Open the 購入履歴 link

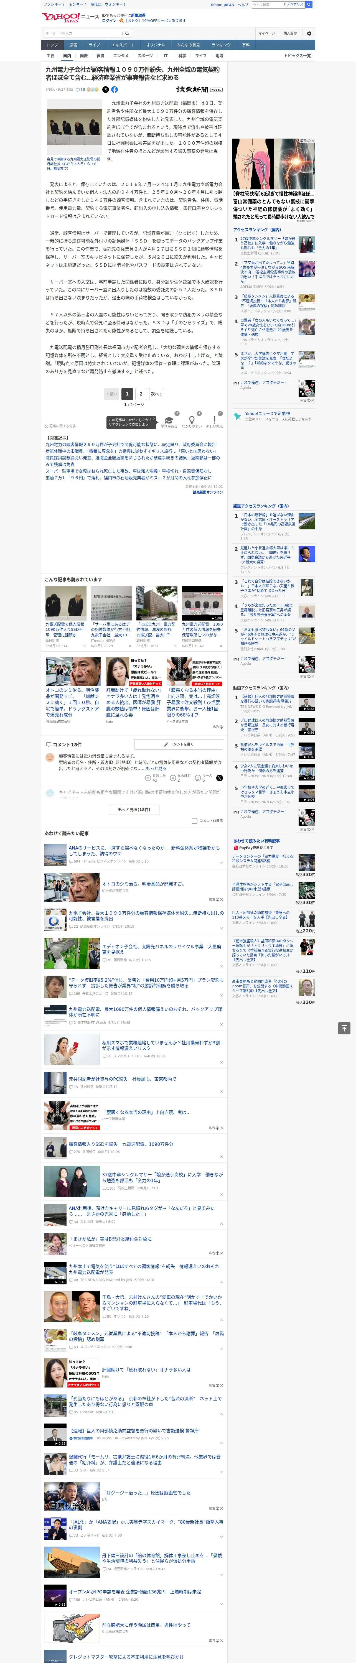[290, 34]
